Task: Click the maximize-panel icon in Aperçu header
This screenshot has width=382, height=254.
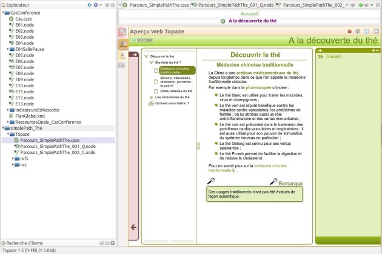Action: point(376,31)
